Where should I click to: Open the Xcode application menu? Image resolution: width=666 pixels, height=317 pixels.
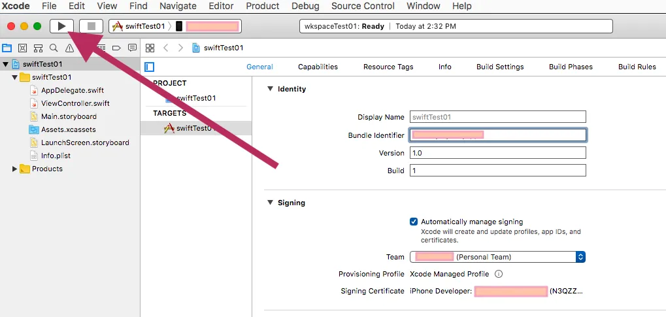[x=16, y=6]
